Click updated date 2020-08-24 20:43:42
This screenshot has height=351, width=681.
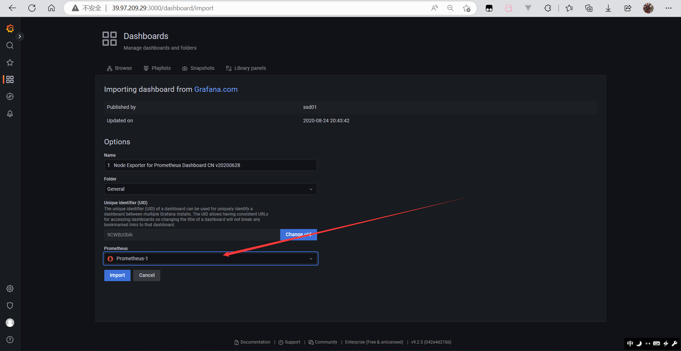326,121
